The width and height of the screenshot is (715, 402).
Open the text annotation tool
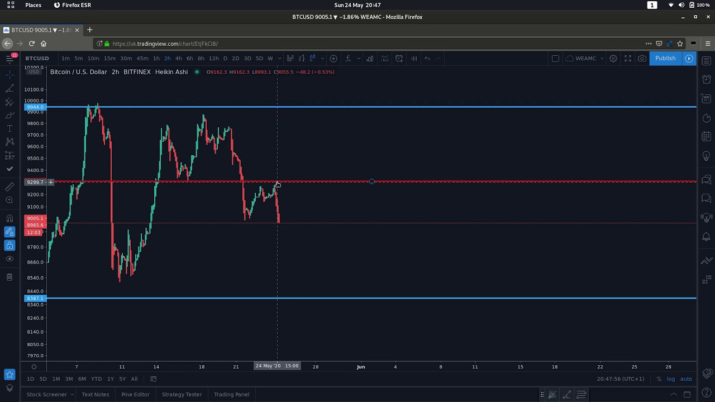coord(9,128)
